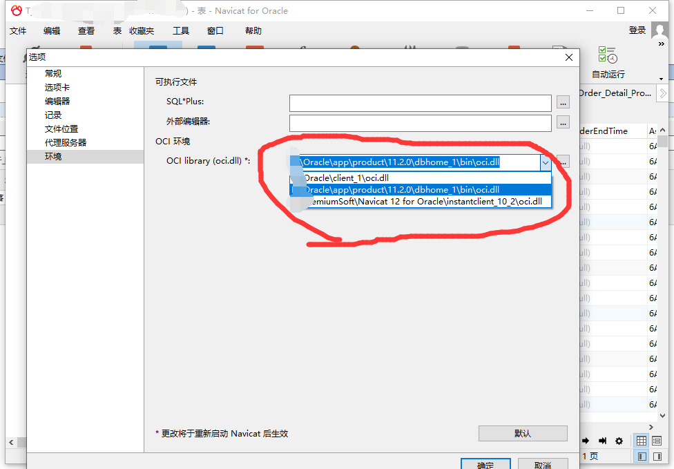Image resolution: width=674 pixels, height=469 pixels.
Task: Choose instantclient_10_2\oci.dll option
Action: pos(421,201)
